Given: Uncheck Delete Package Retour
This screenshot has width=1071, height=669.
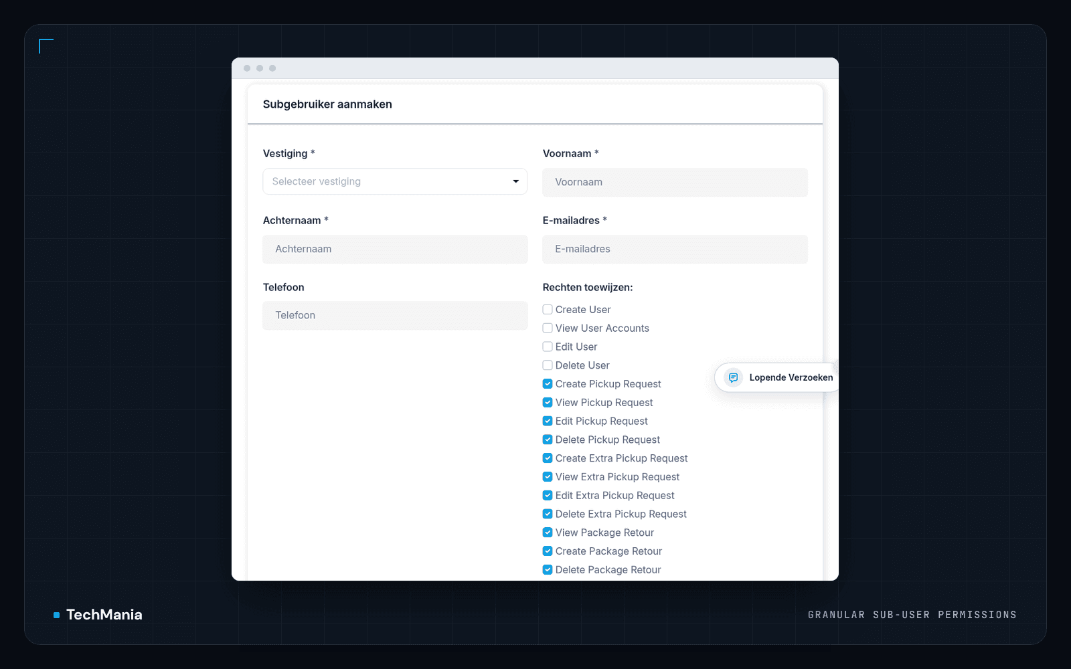Looking at the screenshot, I should point(548,569).
